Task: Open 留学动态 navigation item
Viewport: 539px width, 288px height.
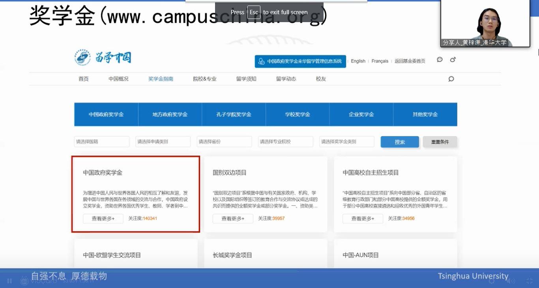Action: tap(286, 79)
